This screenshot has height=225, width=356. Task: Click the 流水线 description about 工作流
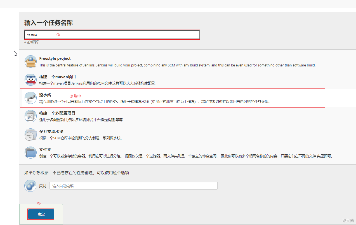(x=155, y=102)
